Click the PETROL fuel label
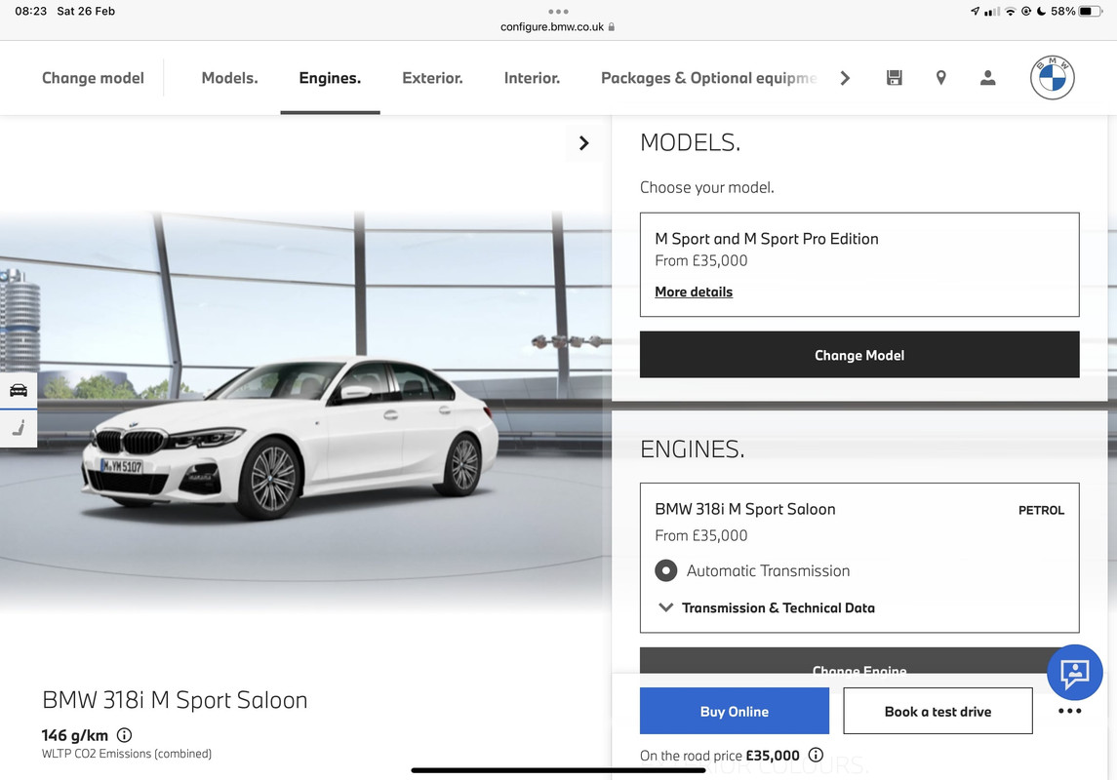The image size is (1117, 780). click(x=1041, y=510)
